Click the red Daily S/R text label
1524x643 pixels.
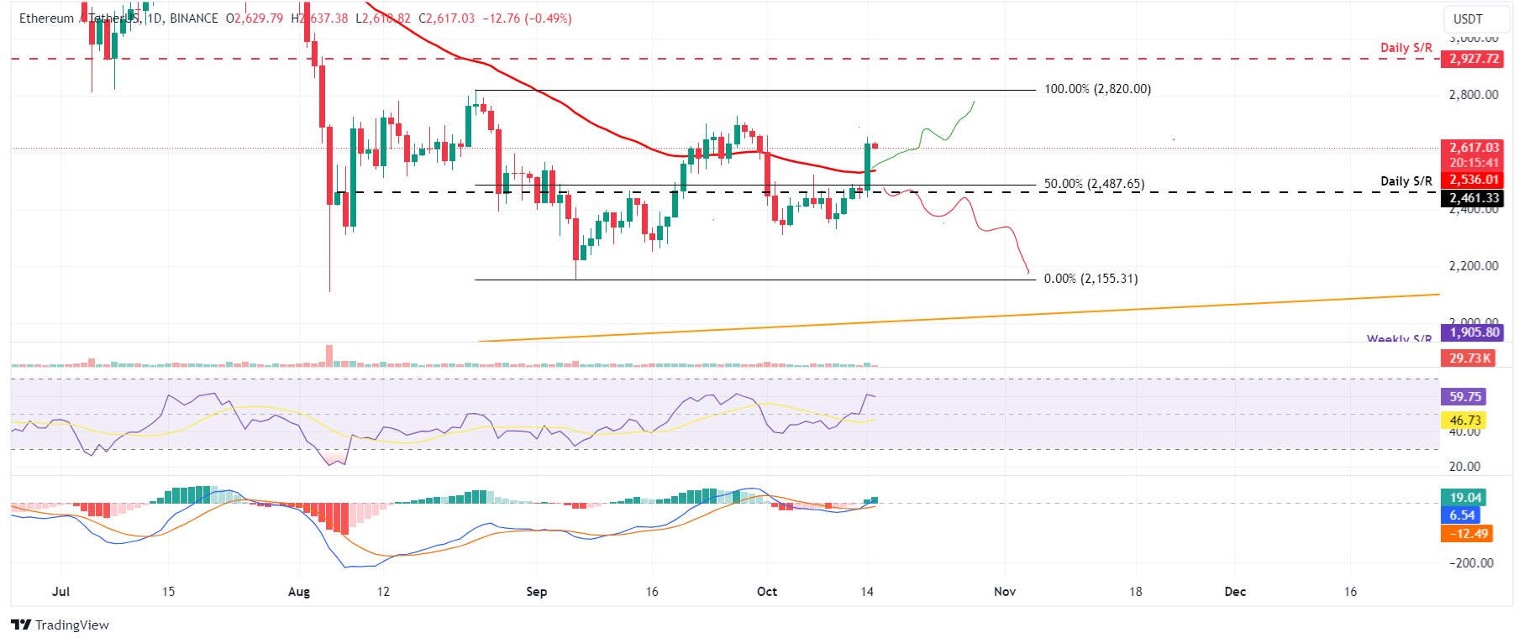point(1406,48)
